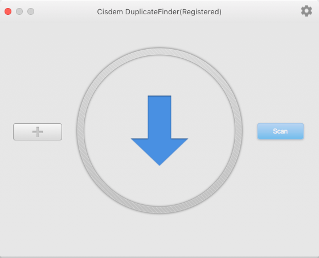Start scanning with the Scan button
The width and height of the screenshot is (319, 258).
tap(280, 131)
